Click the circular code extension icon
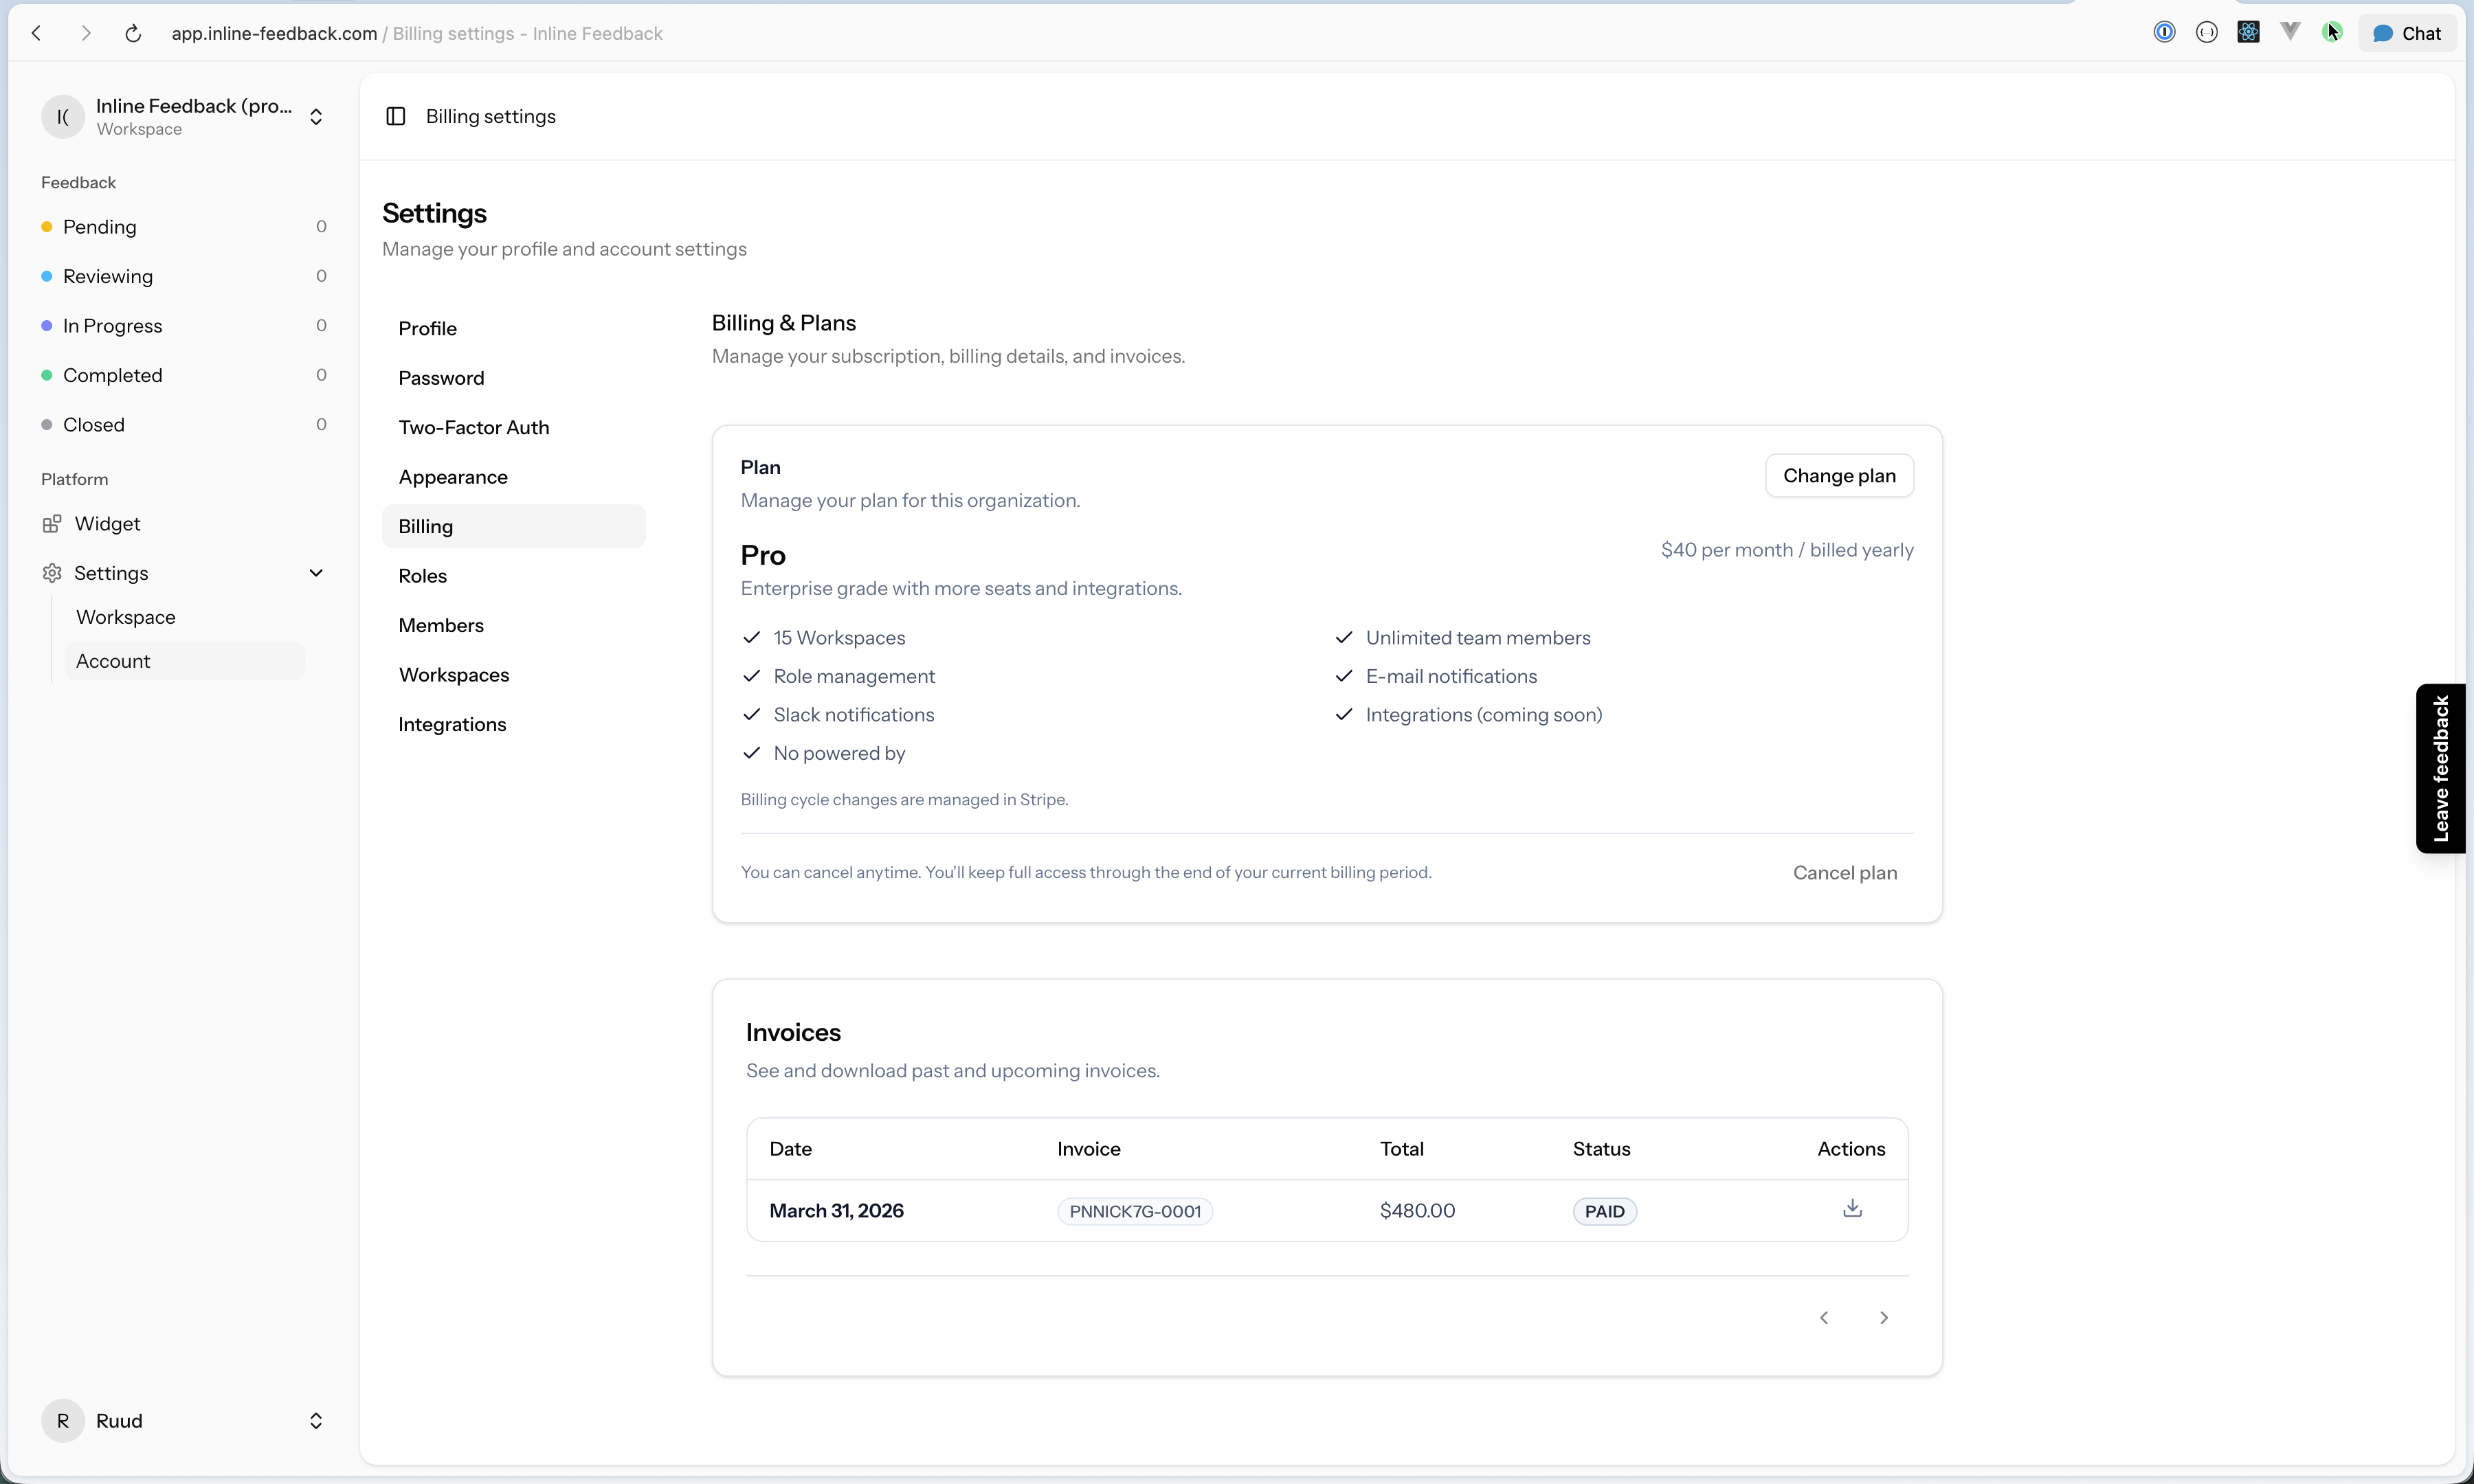Viewport: 2474px width, 1484px height. [x=2206, y=33]
